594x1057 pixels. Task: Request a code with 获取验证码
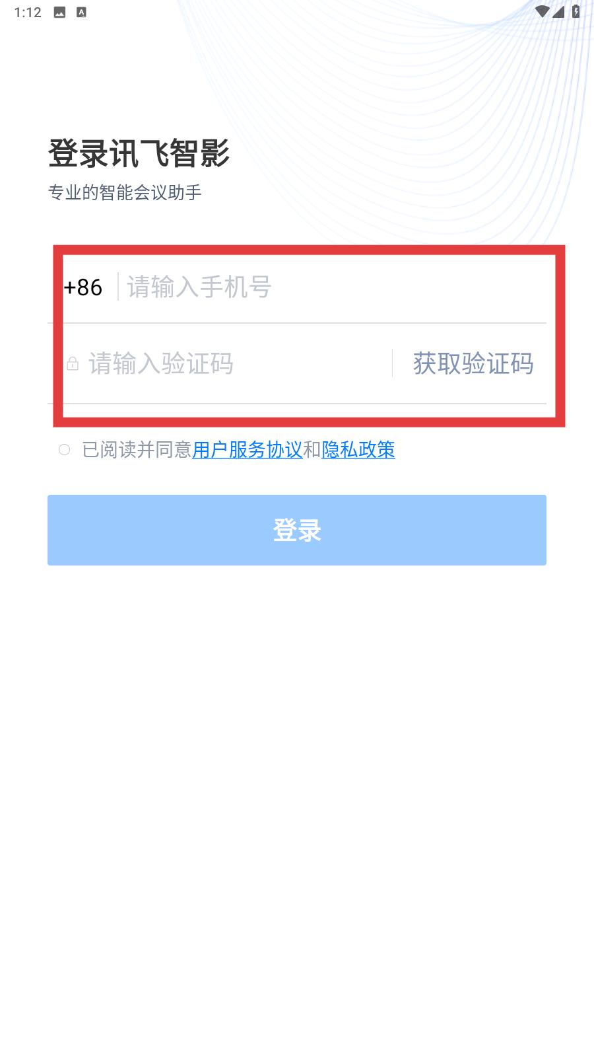(x=473, y=363)
